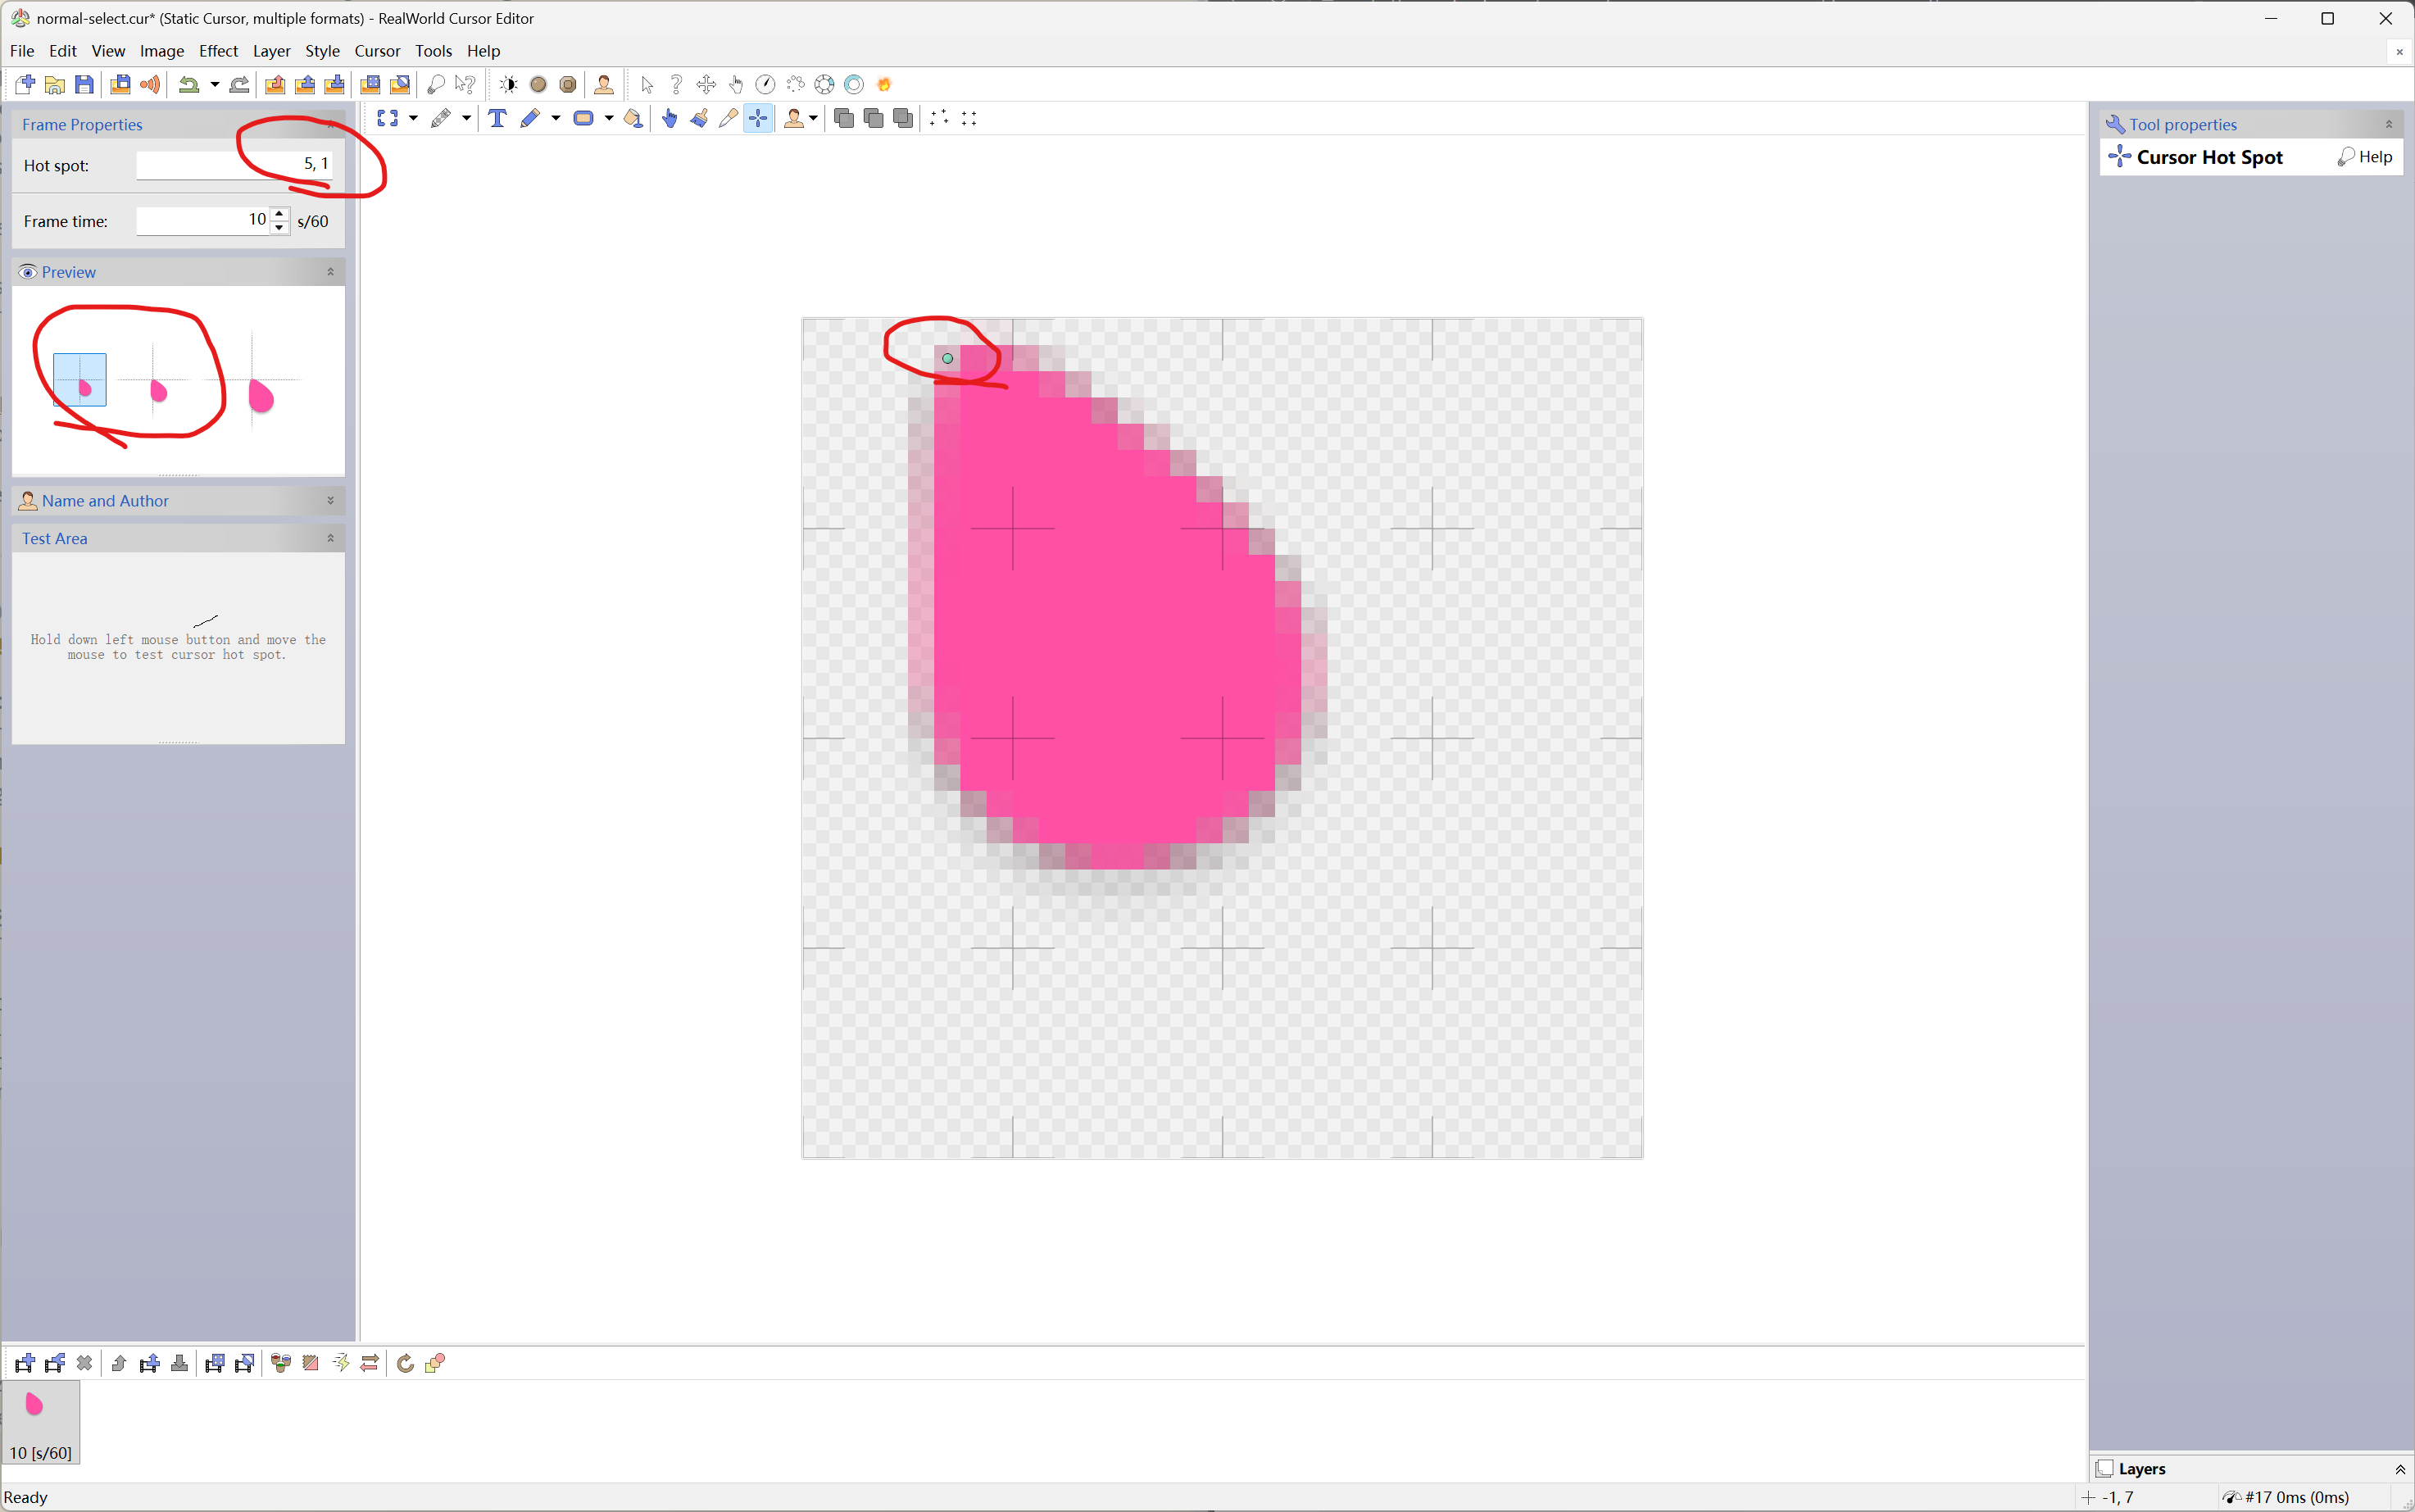
Task: Click the Cursor Hot Spot tool
Action: tap(759, 118)
